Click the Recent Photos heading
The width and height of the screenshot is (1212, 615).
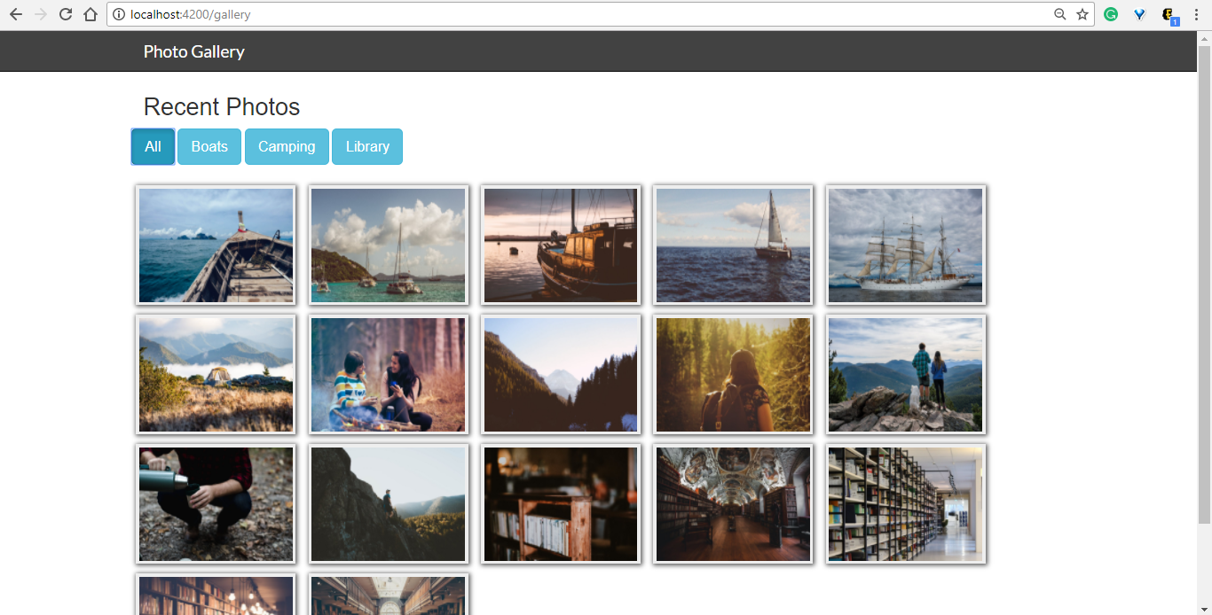(x=222, y=107)
